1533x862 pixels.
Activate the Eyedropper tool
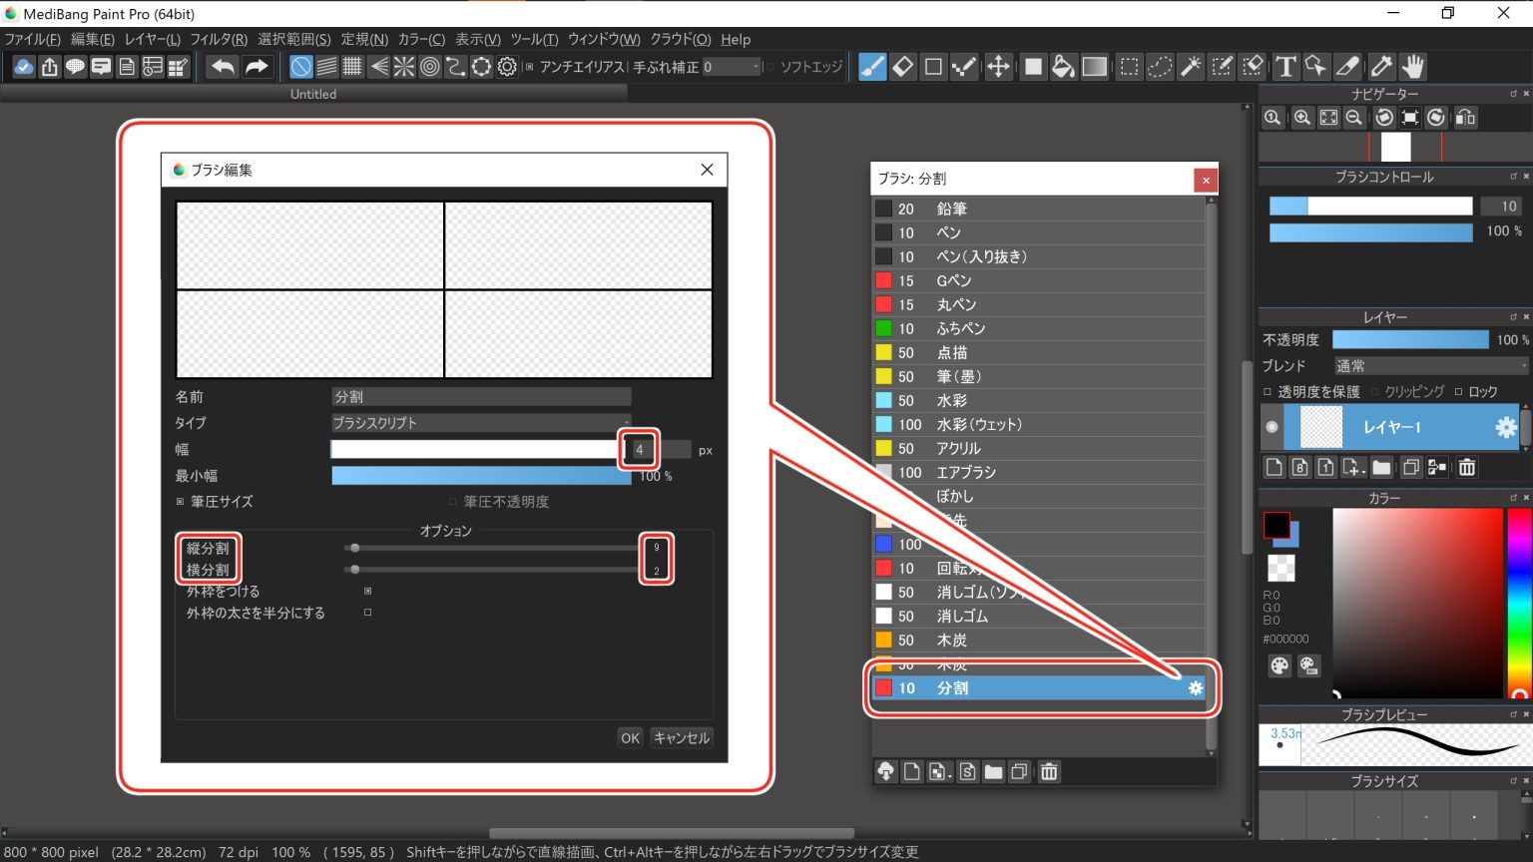(1381, 67)
